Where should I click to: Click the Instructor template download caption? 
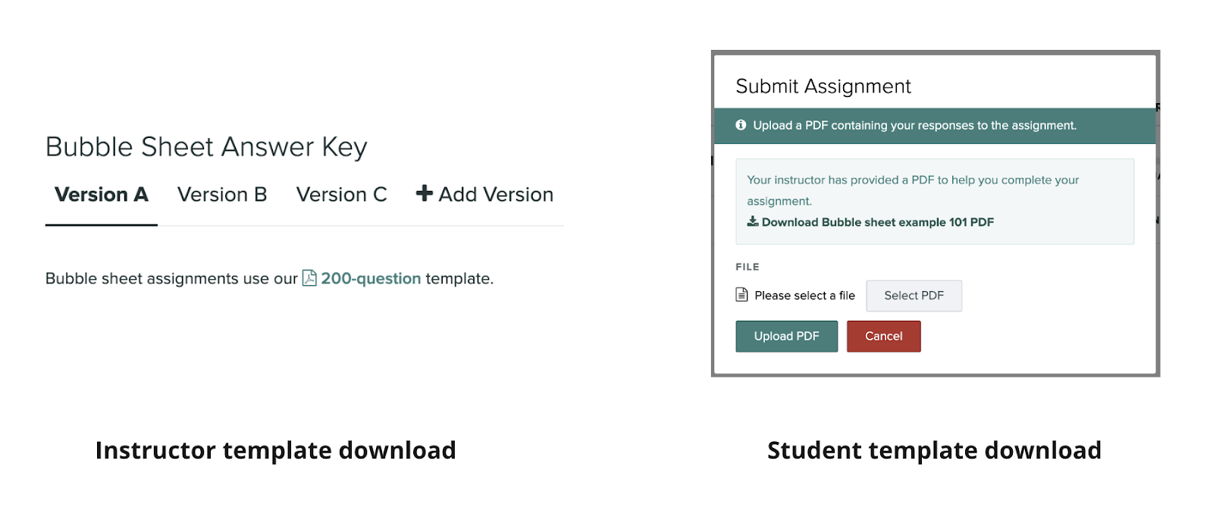pos(275,450)
